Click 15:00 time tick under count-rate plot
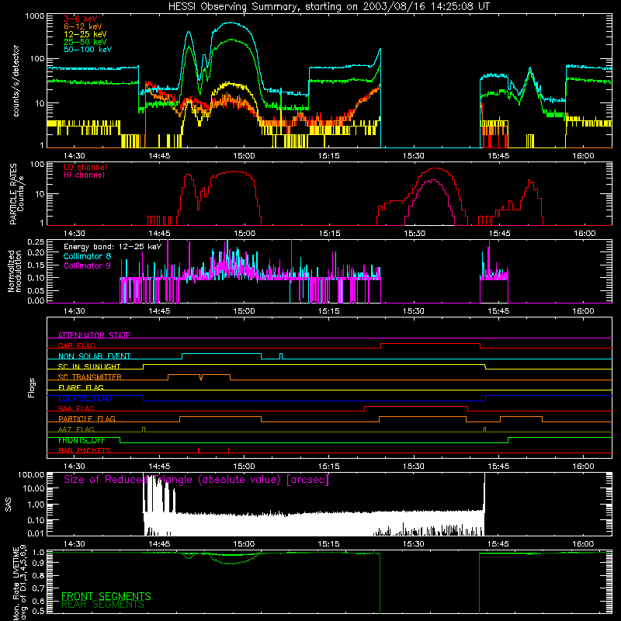The width and height of the screenshot is (621, 621). pyautogui.click(x=244, y=156)
